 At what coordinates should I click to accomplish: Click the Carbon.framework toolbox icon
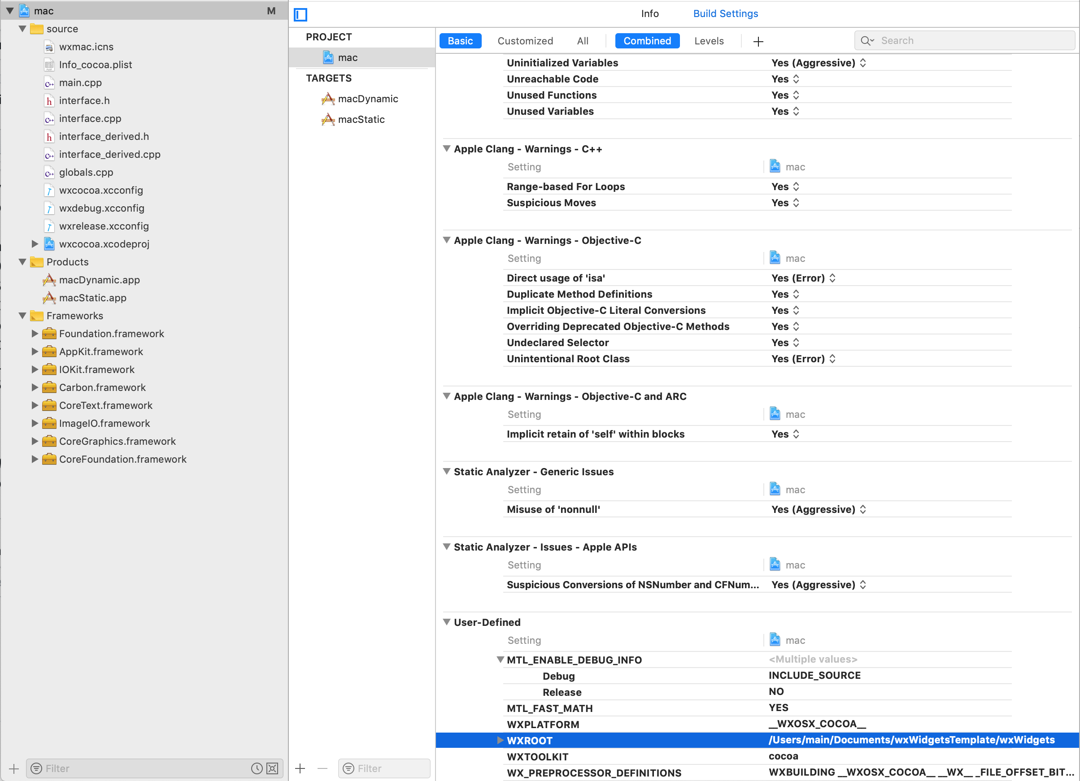(x=49, y=387)
